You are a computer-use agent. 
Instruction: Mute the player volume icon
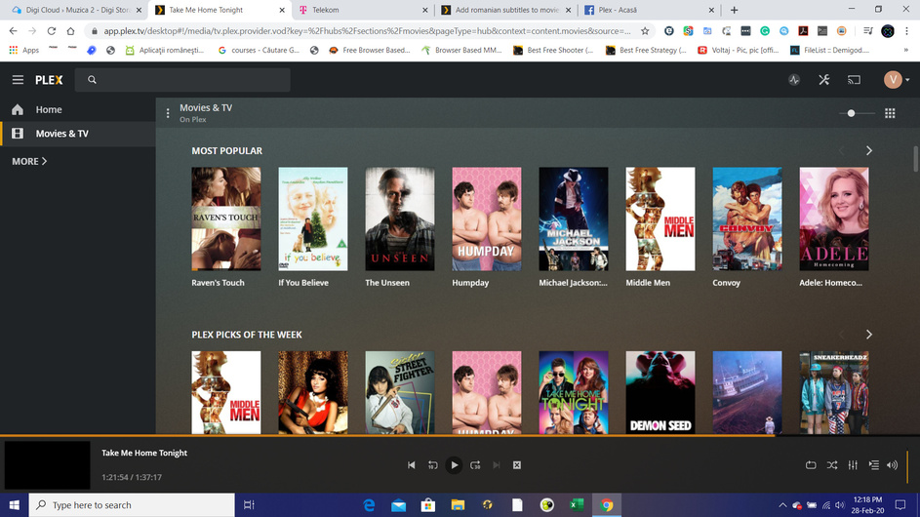(893, 465)
